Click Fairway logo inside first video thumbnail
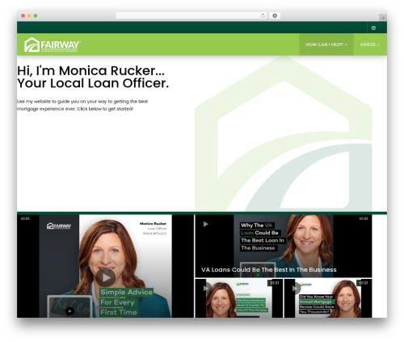The height and width of the screenshot is (342, 404). [x=59, y=226]
